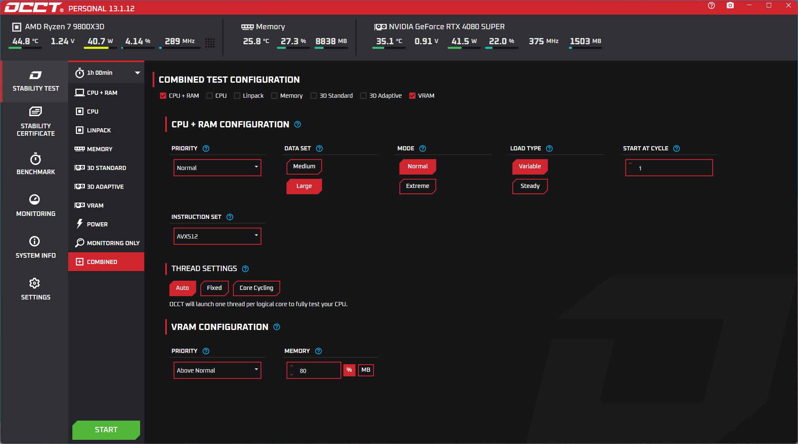Open help via title bar question mark icon
Viewport: 798px width, 444px height.
711,6
